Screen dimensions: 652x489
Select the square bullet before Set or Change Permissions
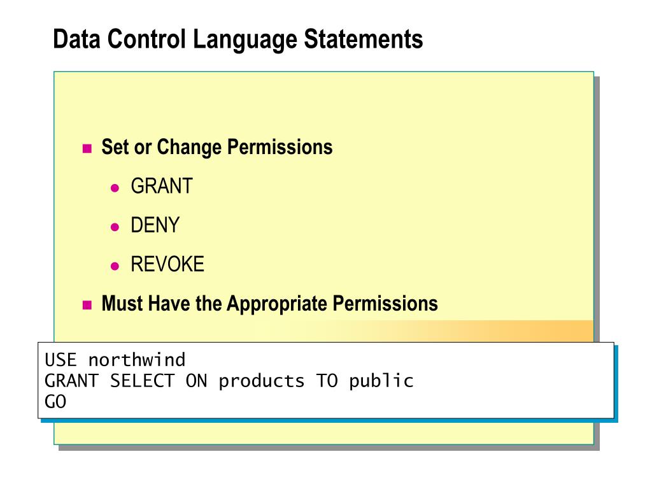87,148
